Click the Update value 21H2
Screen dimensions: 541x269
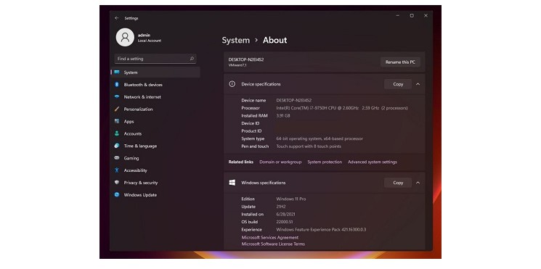pyautogui.click(x=281, y=207)
